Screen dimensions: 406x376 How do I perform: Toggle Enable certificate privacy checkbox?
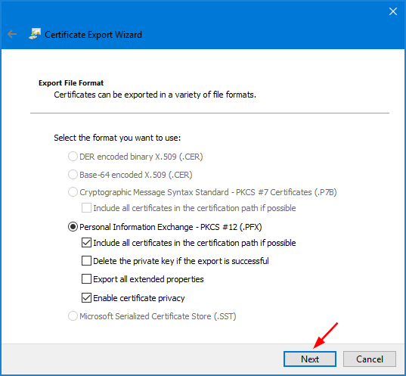coord(86,298)
